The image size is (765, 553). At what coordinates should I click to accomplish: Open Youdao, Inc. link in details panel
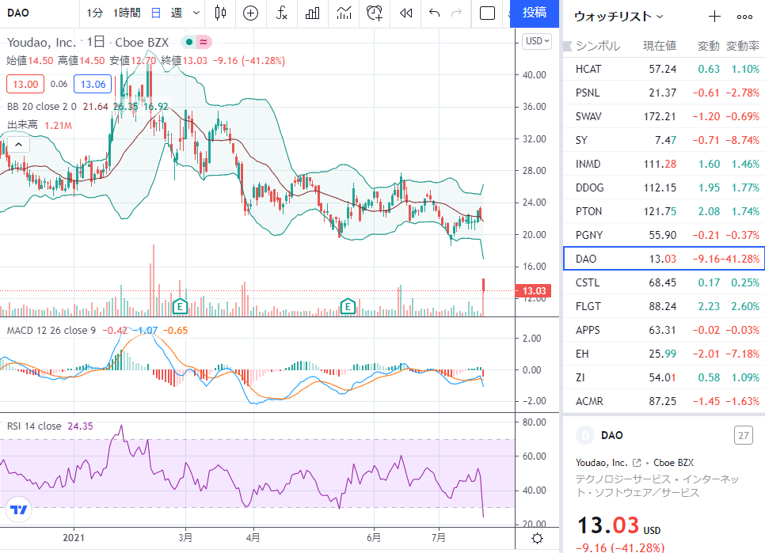tap(601, 463)
